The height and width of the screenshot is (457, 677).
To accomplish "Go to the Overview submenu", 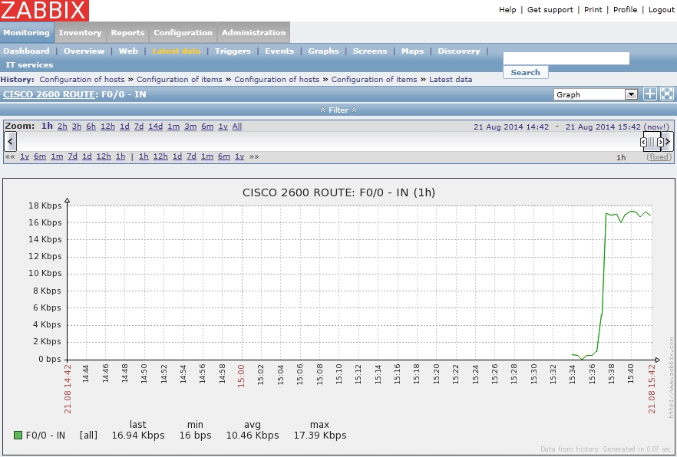I will [84, 51].
